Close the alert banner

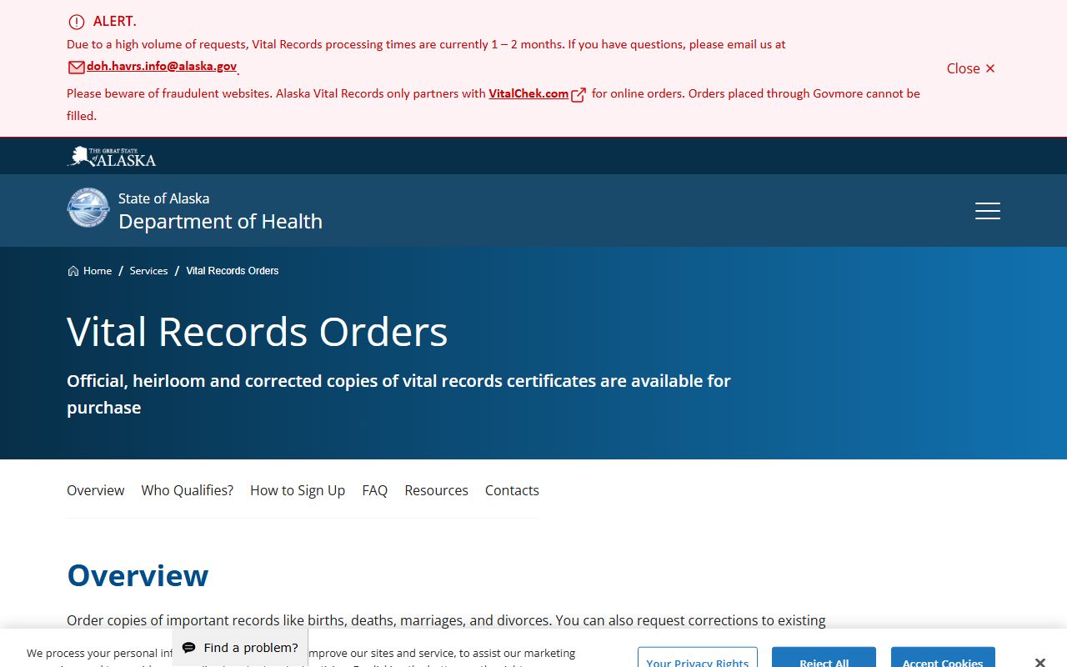point(971,68)
